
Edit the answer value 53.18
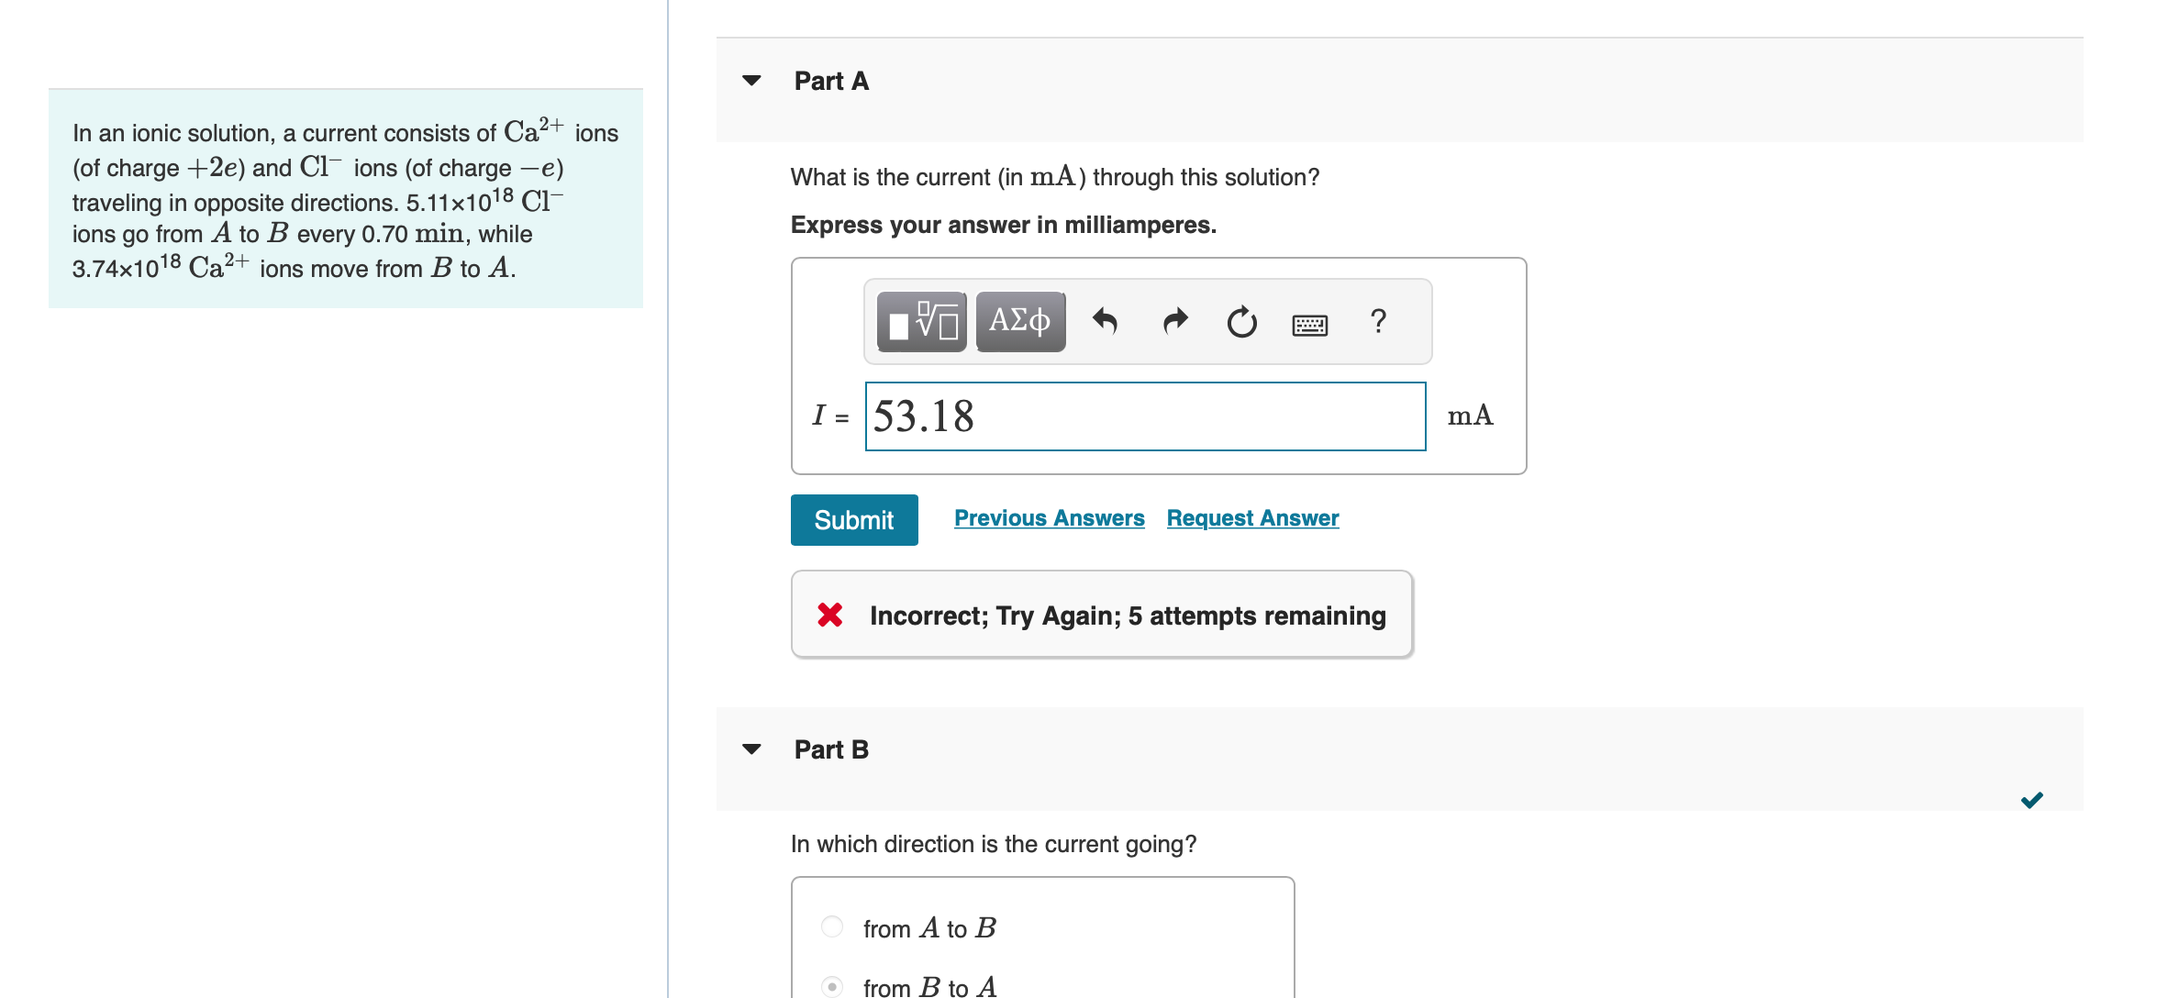pyautogui.click(x=1144, y=416)
